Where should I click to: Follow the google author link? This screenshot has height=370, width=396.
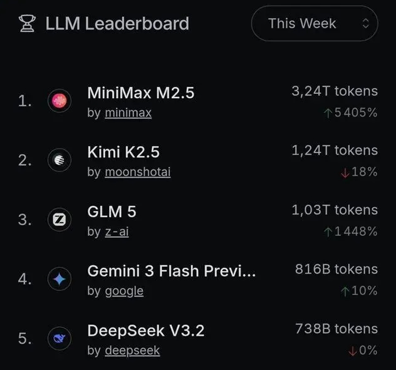(x=124, y=291)
